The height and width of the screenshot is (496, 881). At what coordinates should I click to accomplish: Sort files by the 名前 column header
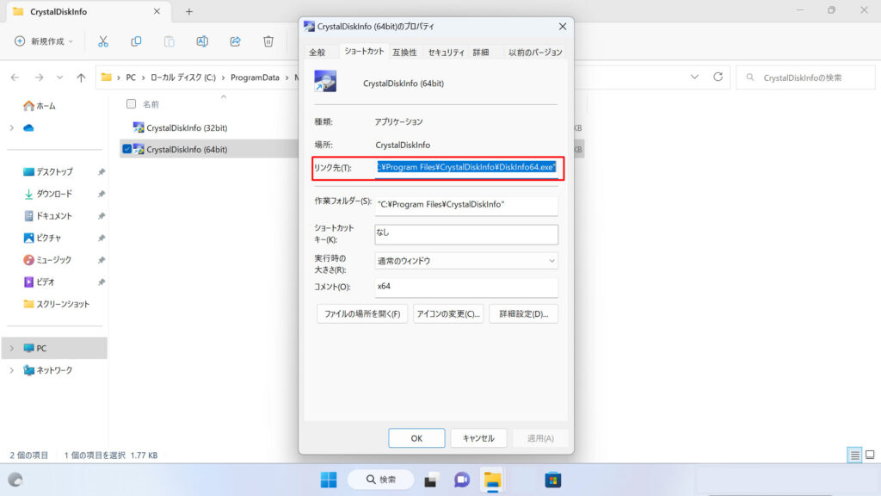click(x=151, y=104)
